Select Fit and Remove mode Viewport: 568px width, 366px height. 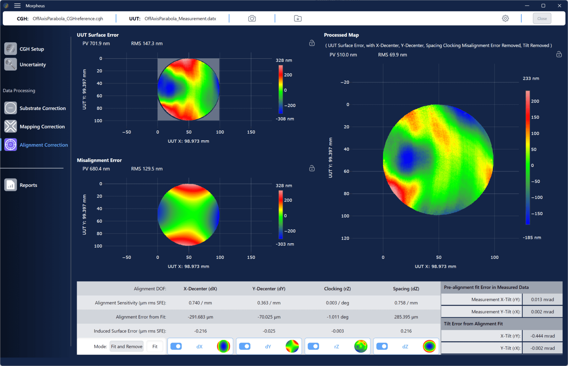(x=126, y=346)
